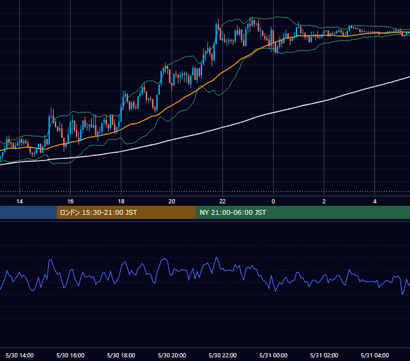Click the 5/30 14:00 date label
The height and width of the screenshot is (361, 410).
20,355
